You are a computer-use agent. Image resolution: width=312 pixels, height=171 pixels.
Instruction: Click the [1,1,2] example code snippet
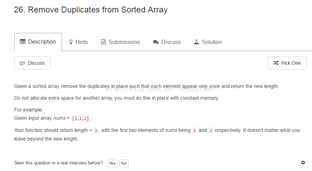pos(80,118)
